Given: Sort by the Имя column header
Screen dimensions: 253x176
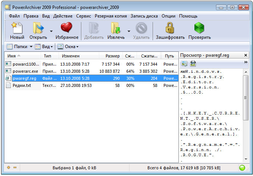Looking at the screenshot, I should click(23, 56).
